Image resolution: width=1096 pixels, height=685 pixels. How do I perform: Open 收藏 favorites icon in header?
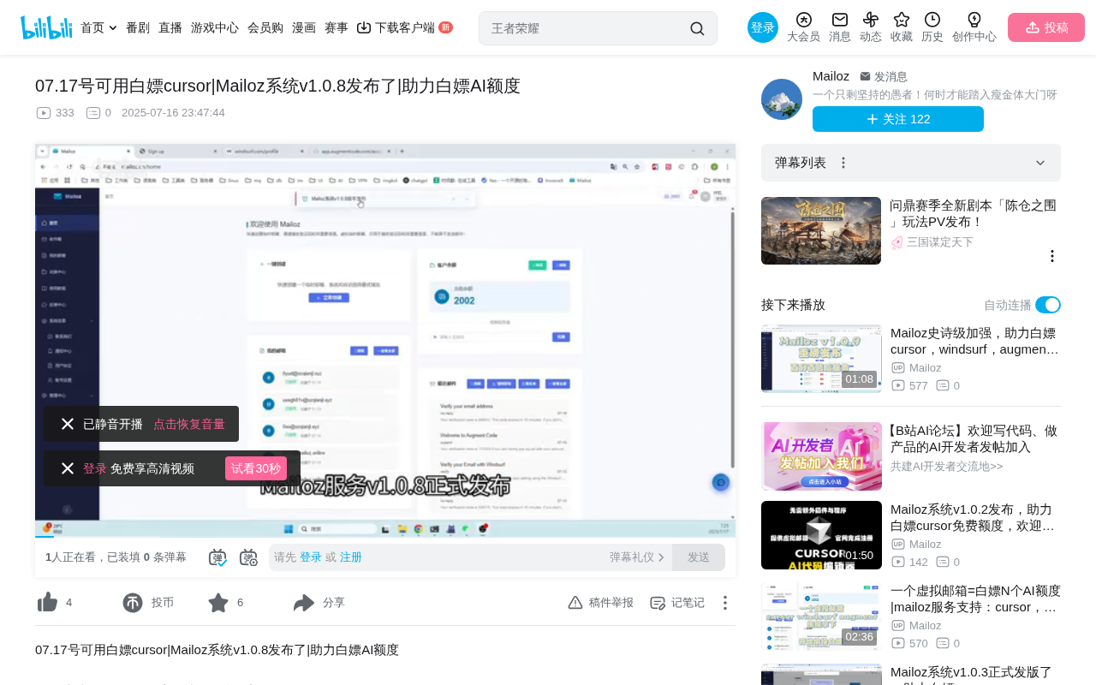(x=902, y=20)
